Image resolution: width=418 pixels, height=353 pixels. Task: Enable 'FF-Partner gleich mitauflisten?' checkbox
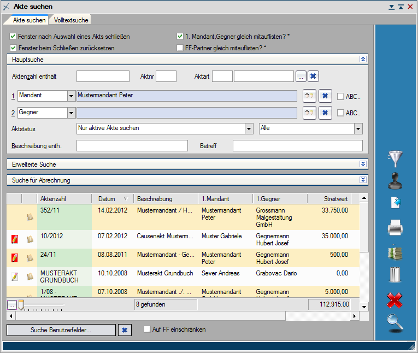tap(180, 48)
